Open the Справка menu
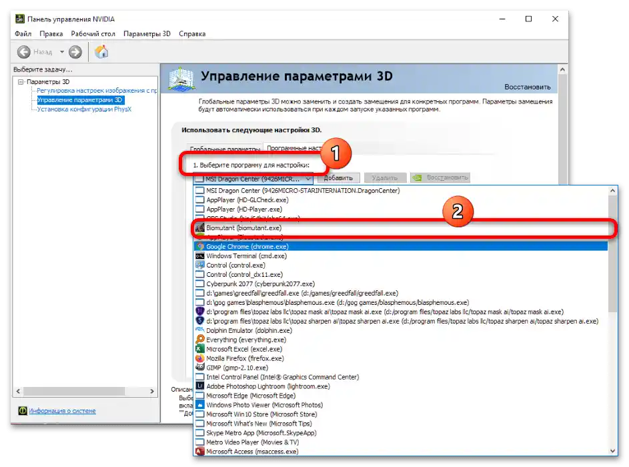The width and height of the screenshot is (629, 467). tap(192, 34)
